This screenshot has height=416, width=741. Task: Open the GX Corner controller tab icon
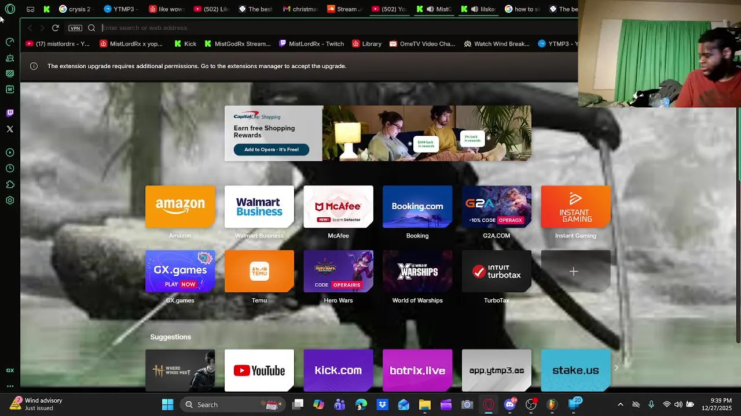31,9
